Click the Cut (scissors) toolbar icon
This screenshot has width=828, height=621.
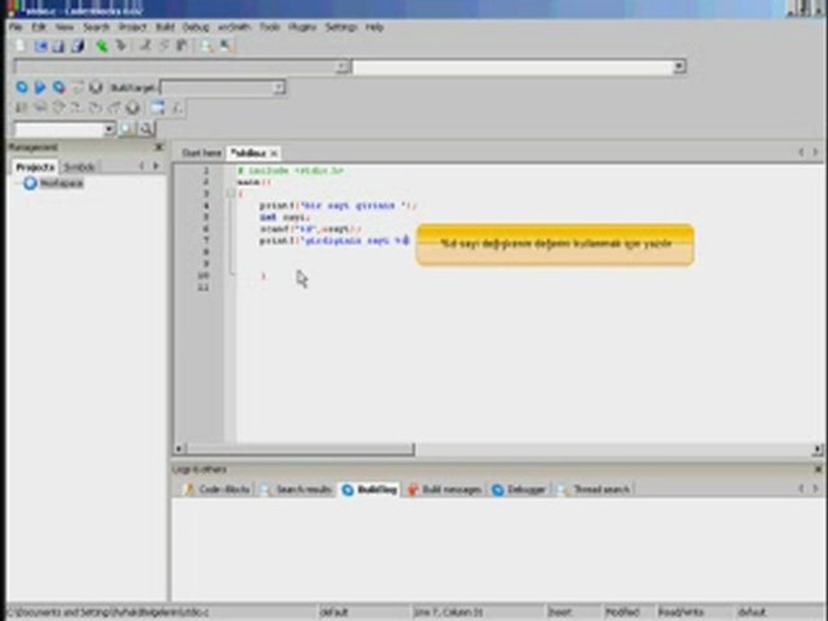[x=146, y=46]
